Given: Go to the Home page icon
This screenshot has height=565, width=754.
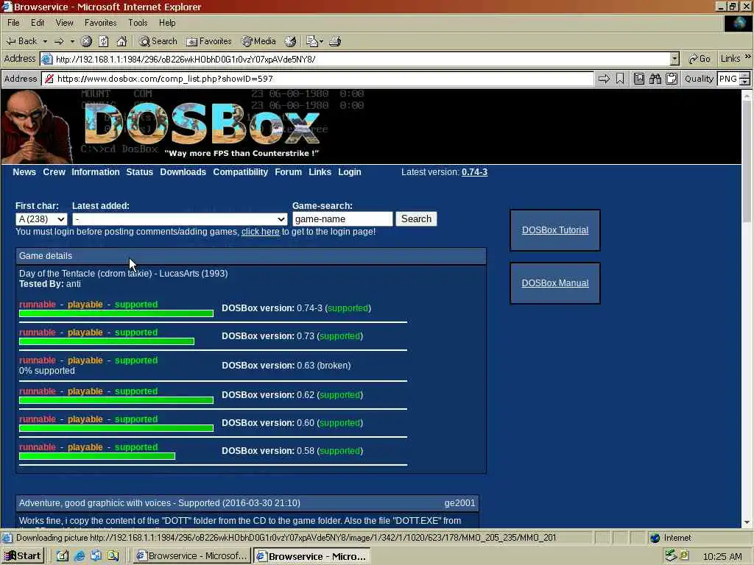Looking at the screenshot, I should pyautogui.click(x=121, y=41).
